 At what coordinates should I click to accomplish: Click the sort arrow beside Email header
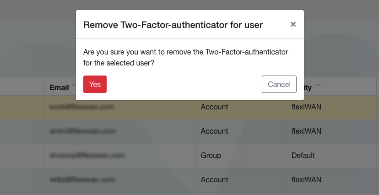[73, 86]
